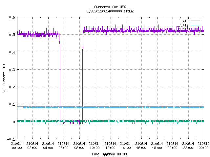Click the 0.6 y-axis tick label

pyautogui.click(x=12, y=17)
